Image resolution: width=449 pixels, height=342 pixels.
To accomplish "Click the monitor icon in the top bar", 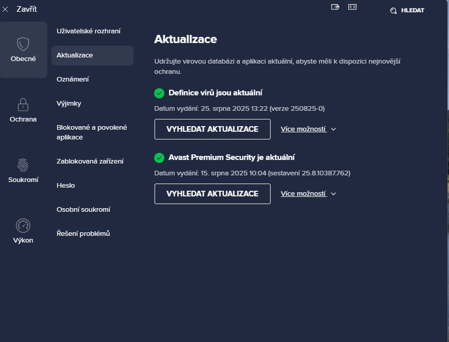I will (x=335, y=7).
